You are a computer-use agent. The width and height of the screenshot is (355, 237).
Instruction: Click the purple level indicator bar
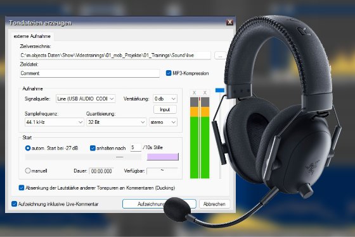point(162,157)
